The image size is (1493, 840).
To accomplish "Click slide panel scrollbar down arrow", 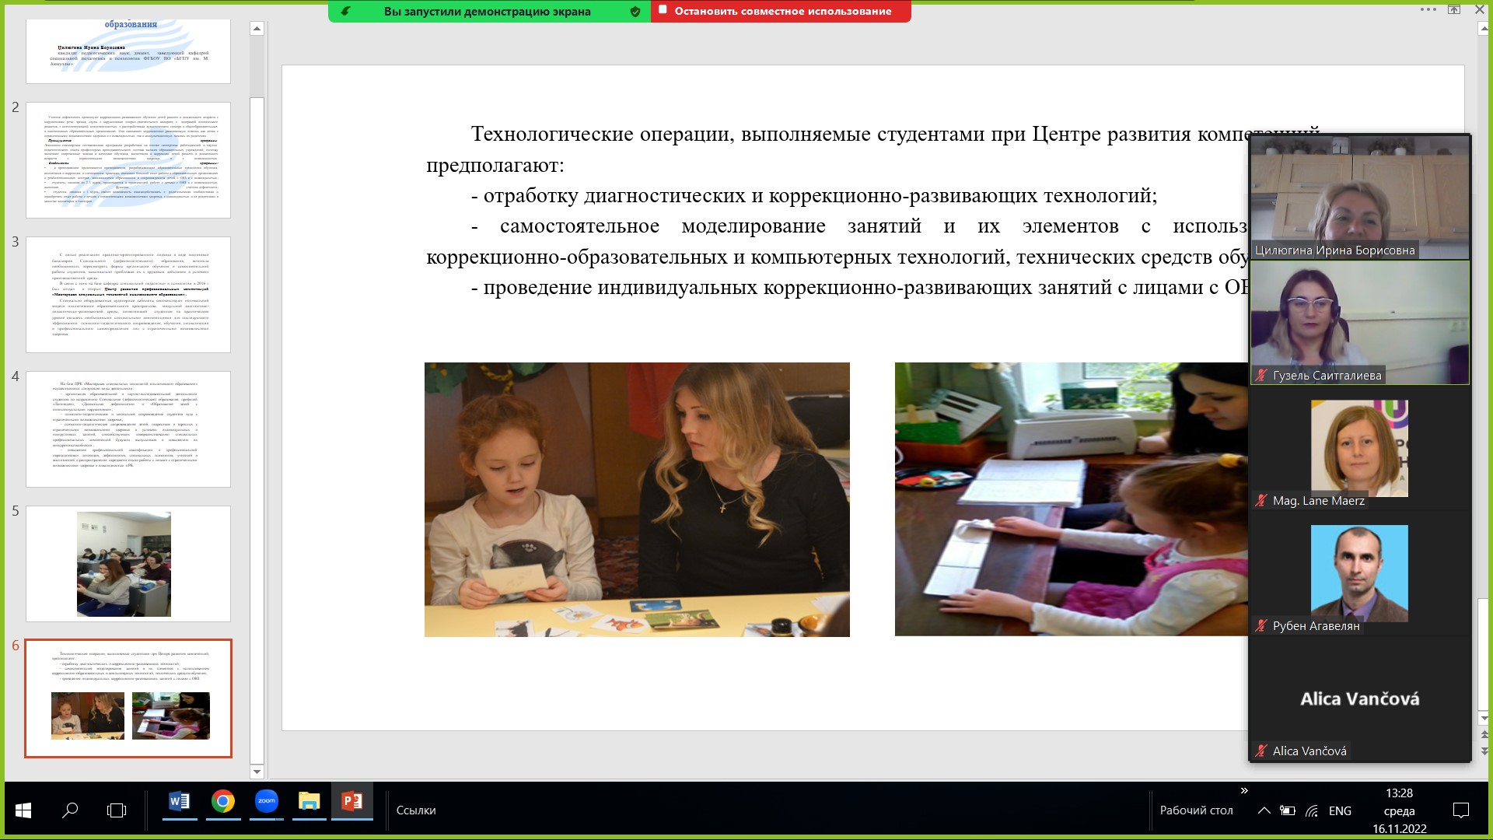I will tap(257, 772).
